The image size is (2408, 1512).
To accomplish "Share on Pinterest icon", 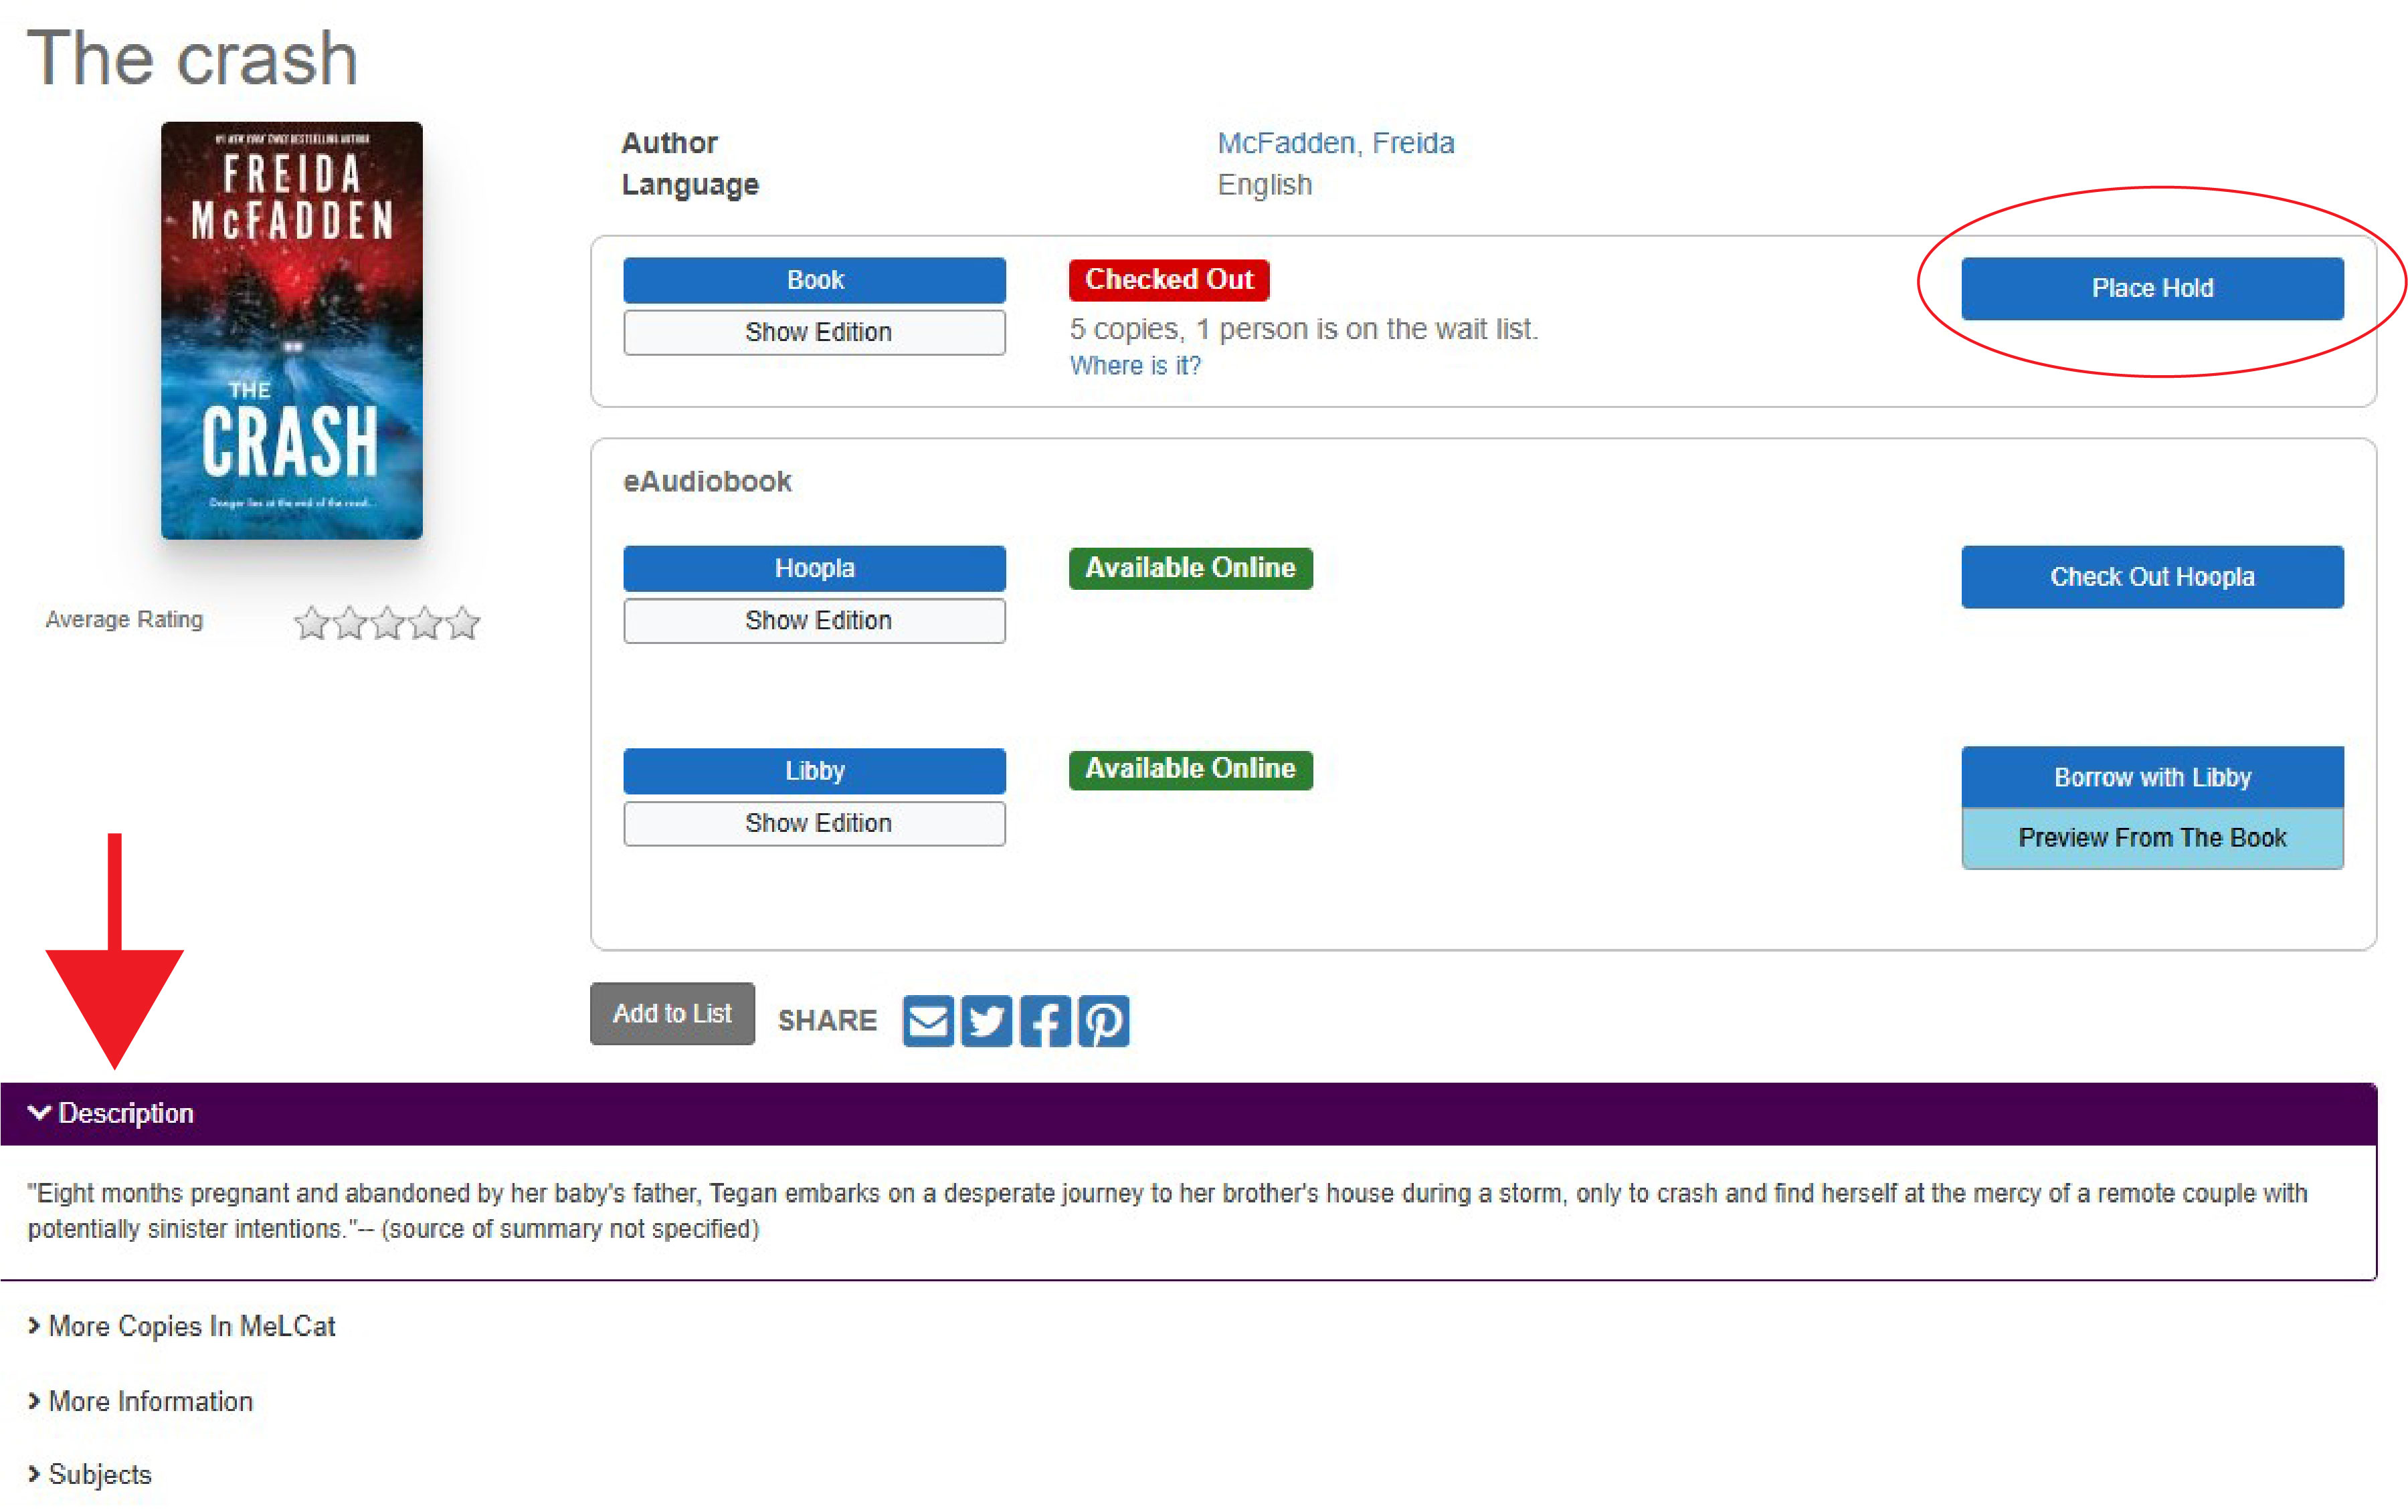I will (1104, 1020).
